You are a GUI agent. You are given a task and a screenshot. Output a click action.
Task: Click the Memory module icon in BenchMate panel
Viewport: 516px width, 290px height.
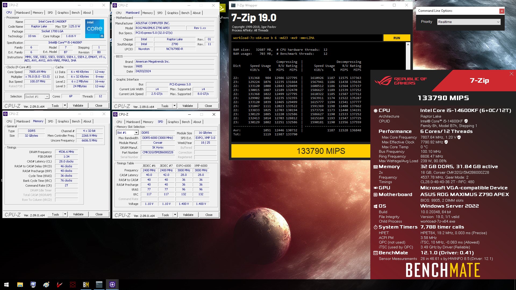point(375,167)
